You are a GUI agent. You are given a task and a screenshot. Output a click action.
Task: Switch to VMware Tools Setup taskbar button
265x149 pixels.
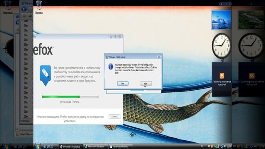point(71,147)
